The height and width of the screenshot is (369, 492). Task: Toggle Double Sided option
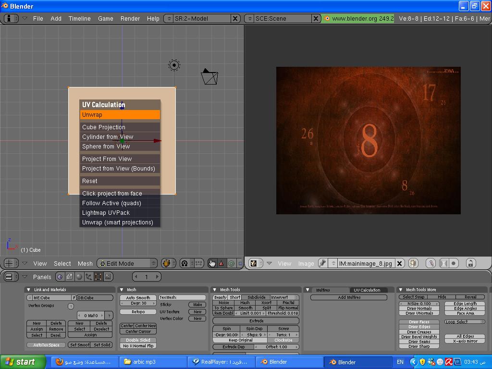tap(138, 340)
